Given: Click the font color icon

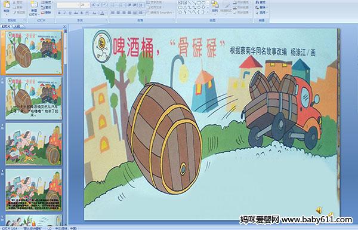Looking at the screenshot, I should [x=102, y=13].
